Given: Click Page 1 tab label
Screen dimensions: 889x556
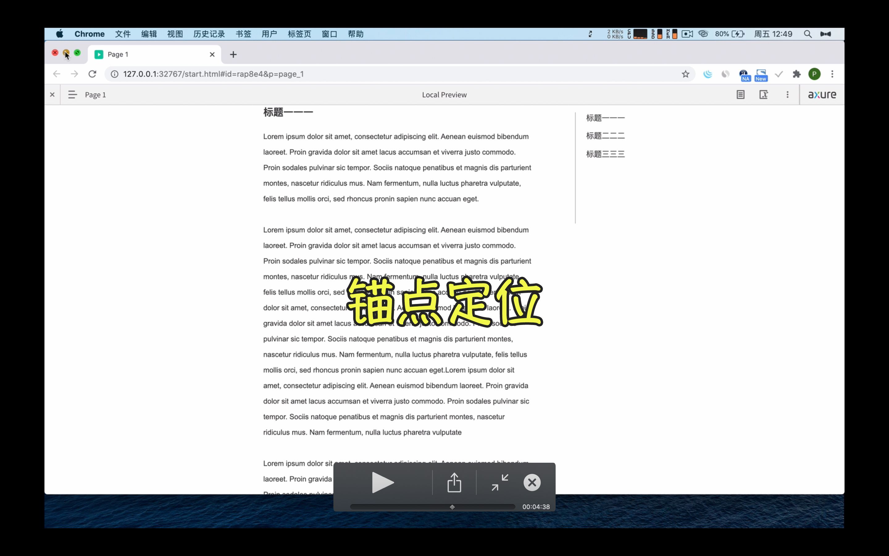Looking at the screenshot, I should click(118, 54).
